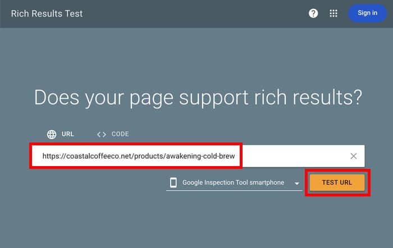Click the orange TEST URL button

pyautogui.click(x=337, y=182)
